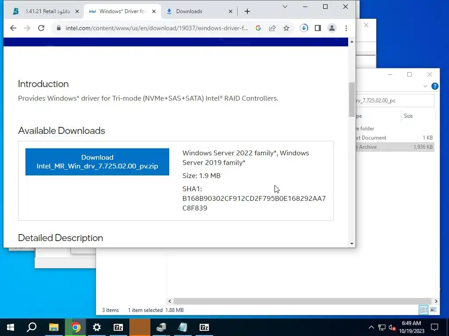This screenshot has height=336, width=449.
Task: Click Explorer horizontal scrollbar right arrow
Action: click(x=436, y=301)
